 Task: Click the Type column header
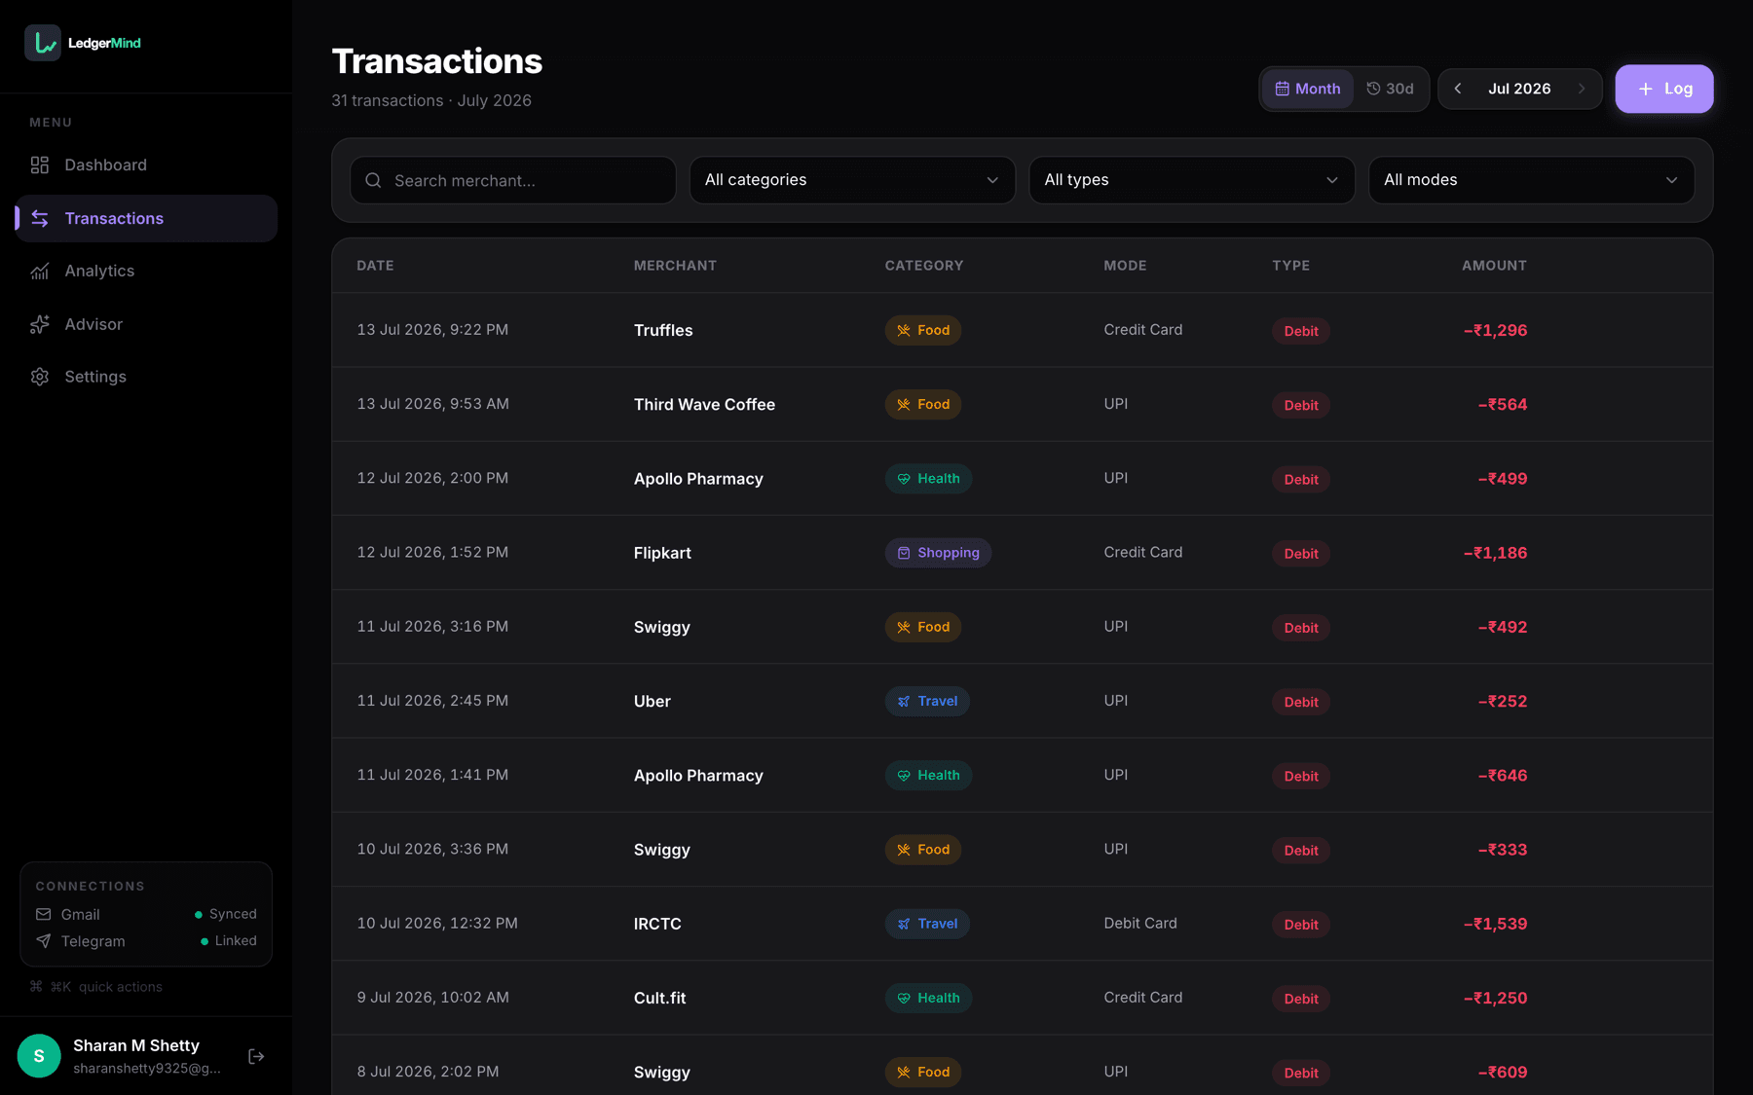(x=1290, y=266)
